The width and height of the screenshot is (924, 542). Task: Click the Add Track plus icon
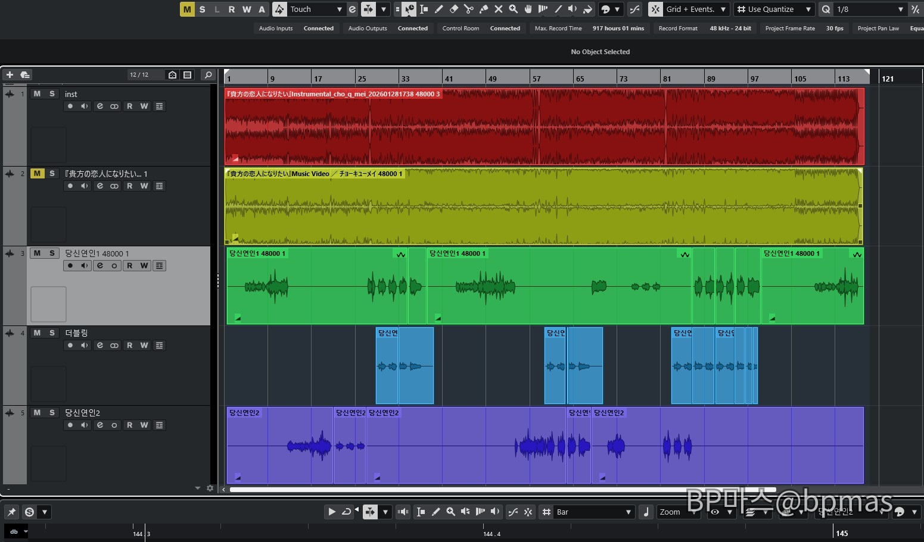[10, 74]
